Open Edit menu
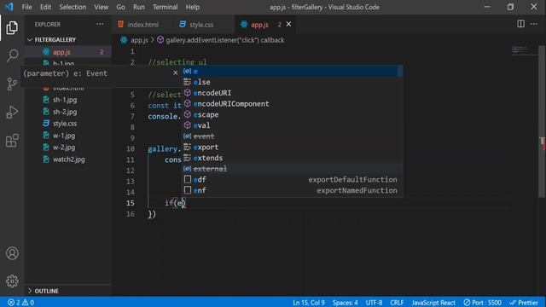 coord(45,7)
